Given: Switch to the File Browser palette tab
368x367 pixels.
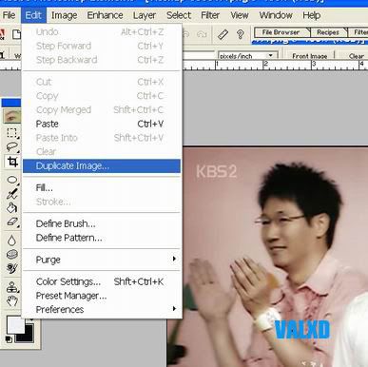Looking at the screenshot, I should click(x=281, y=32).
